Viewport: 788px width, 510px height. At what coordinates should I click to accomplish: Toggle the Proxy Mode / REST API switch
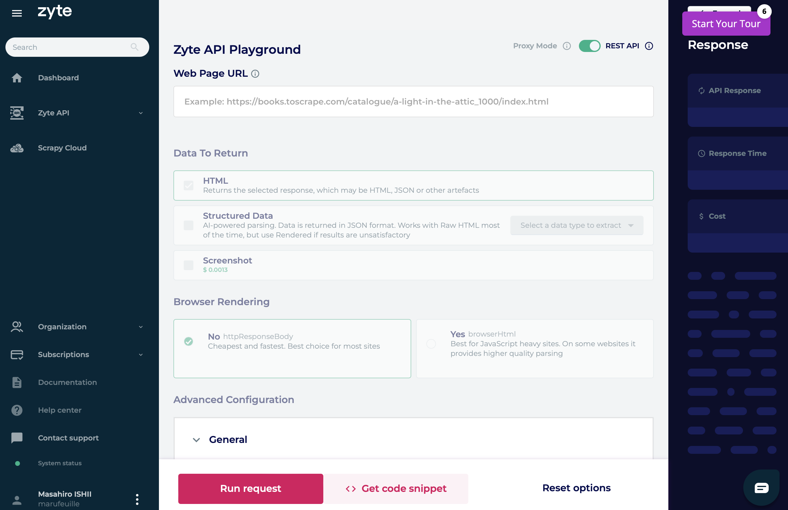[589, 46]
